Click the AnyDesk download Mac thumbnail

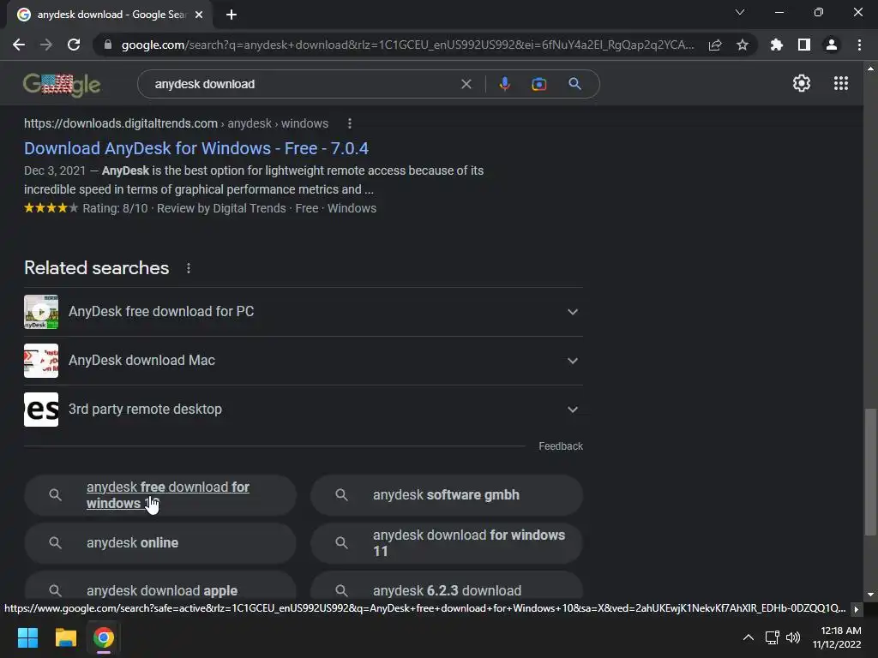(x=41, y=361)
